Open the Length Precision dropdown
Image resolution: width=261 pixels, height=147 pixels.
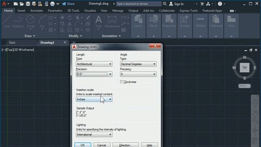point(94,74)
